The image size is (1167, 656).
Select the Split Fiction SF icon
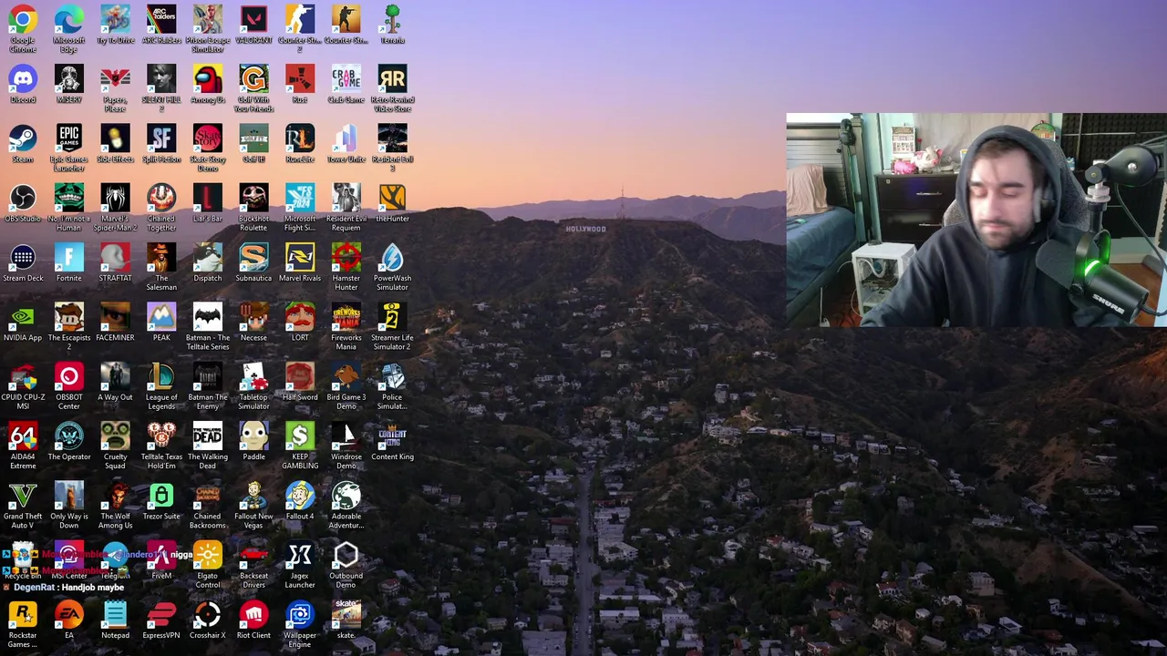pyautogui.click(x=161, y=138)
